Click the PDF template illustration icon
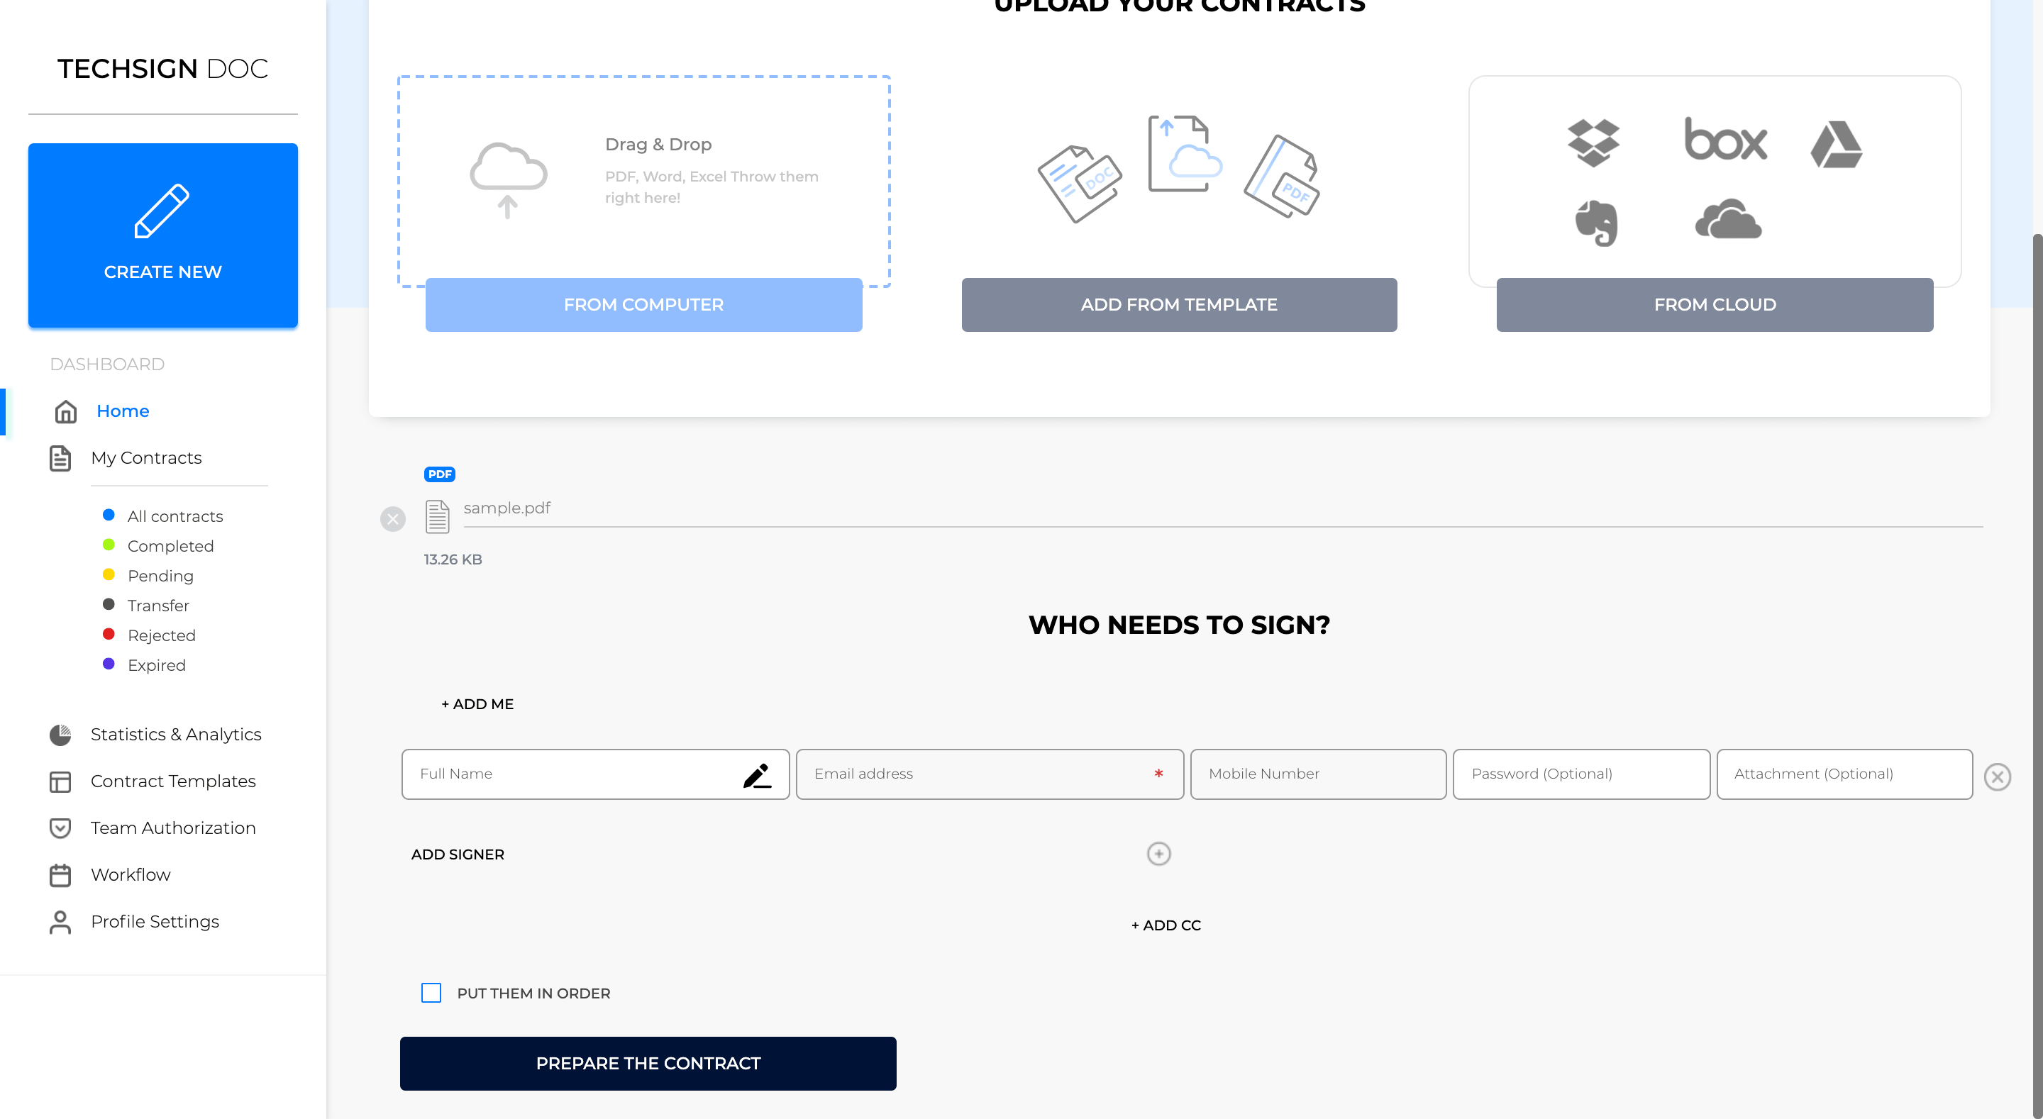This screenshot has height=1119, width=2043. pos(1282,176)
